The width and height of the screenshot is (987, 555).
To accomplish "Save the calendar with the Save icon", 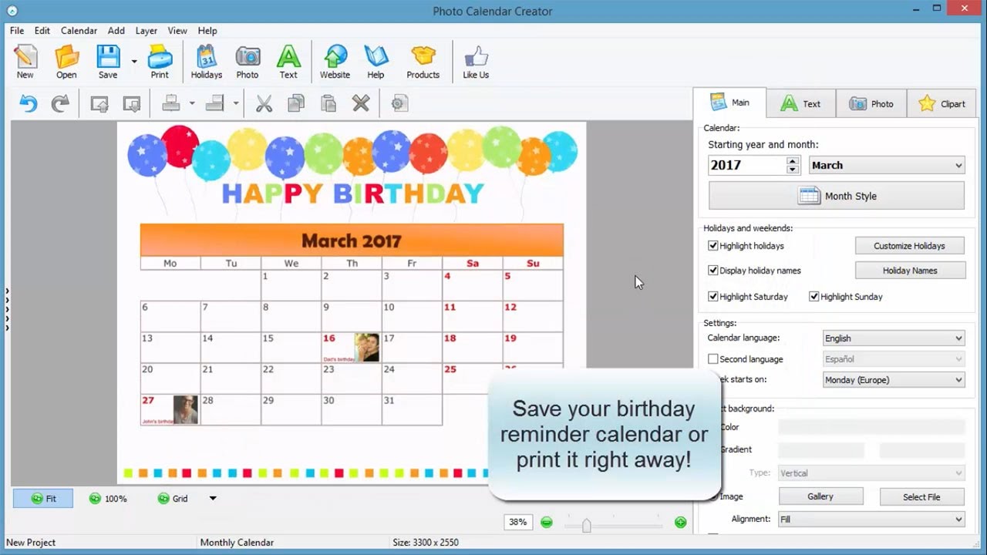I will coord(108,62).
